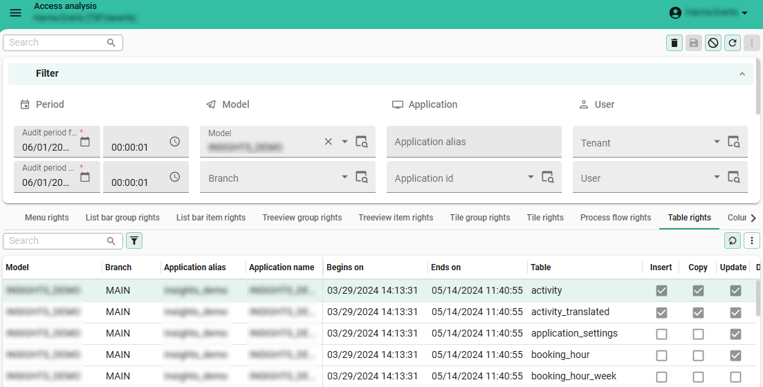
Task: Open the Treeview item rights tab
Action: [396, 217]
